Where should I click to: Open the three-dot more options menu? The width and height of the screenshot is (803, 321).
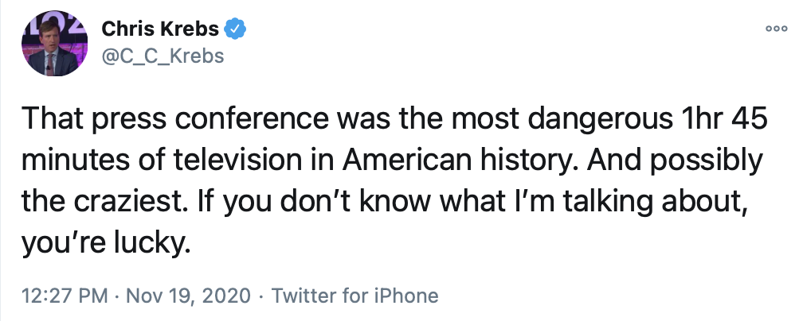(x=776, y=28)
